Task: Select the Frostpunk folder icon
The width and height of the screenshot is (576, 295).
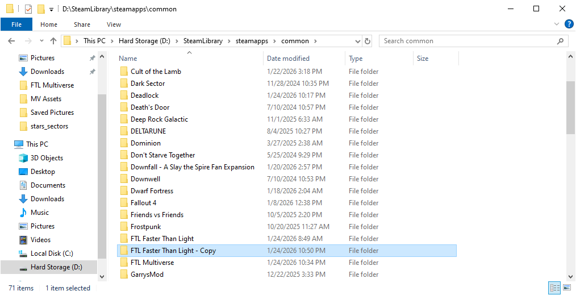Action: 124,227
